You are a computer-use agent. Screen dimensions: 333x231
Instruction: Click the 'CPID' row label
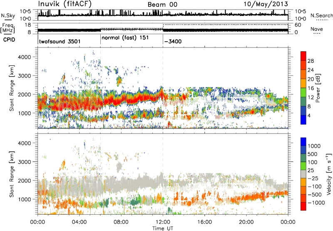click(x=9, y=40)
